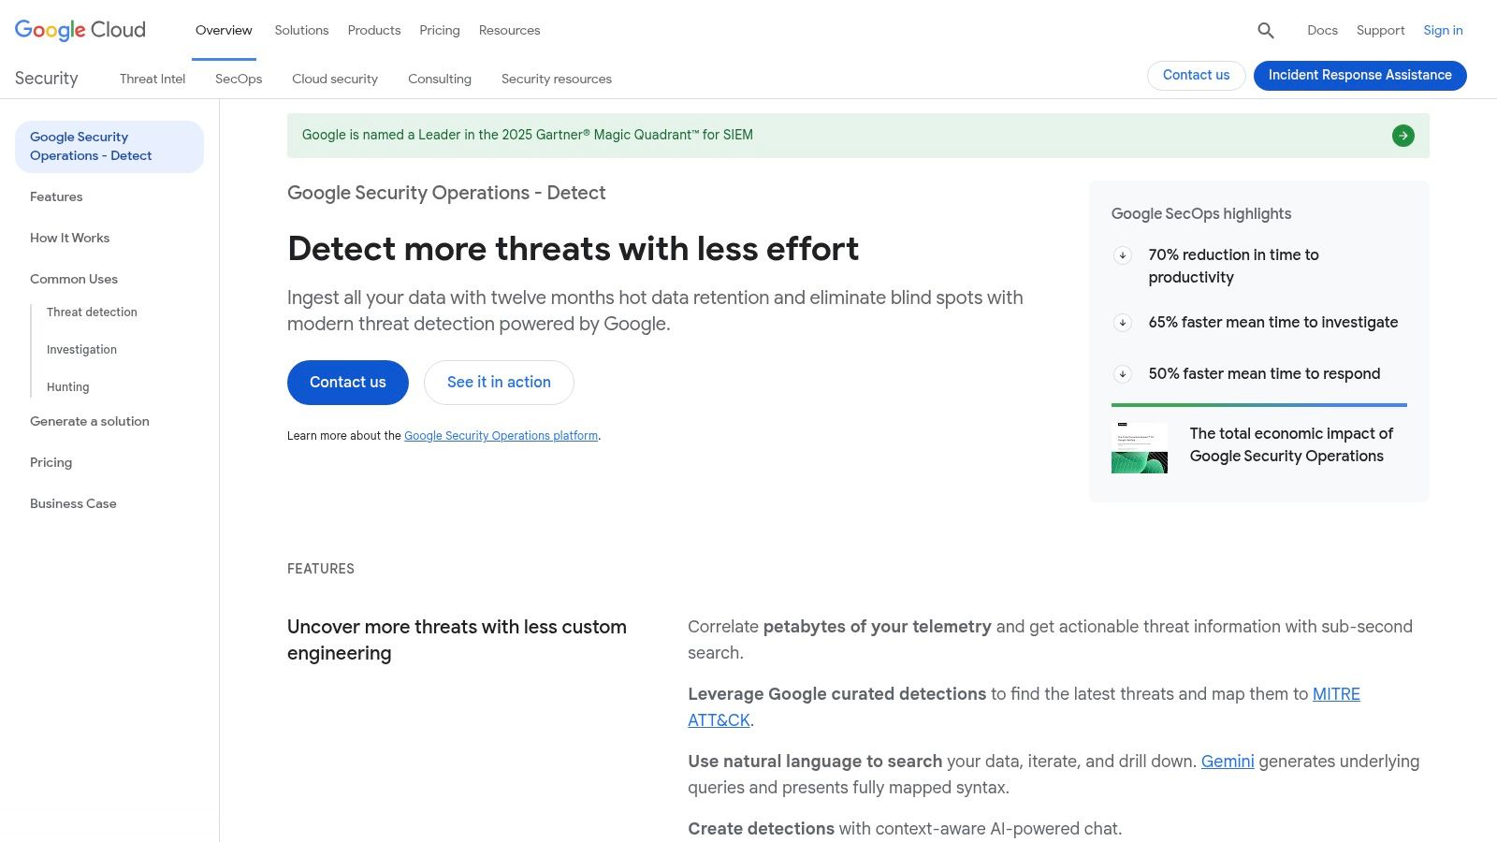Click the Google SecOps highlights heading
1497x842 pixels.
click(x=1201, y=214)
